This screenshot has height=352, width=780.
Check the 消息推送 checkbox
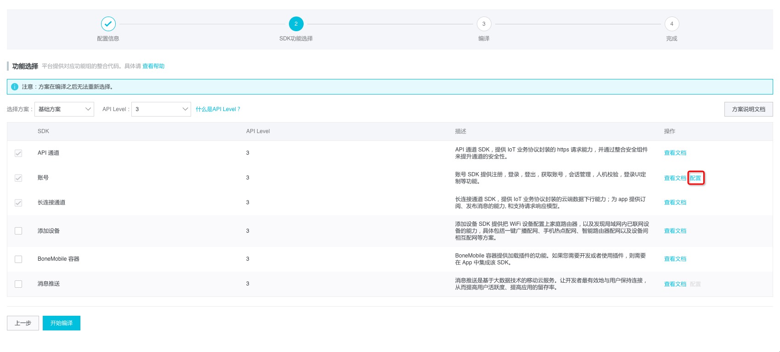coord(18,284)
